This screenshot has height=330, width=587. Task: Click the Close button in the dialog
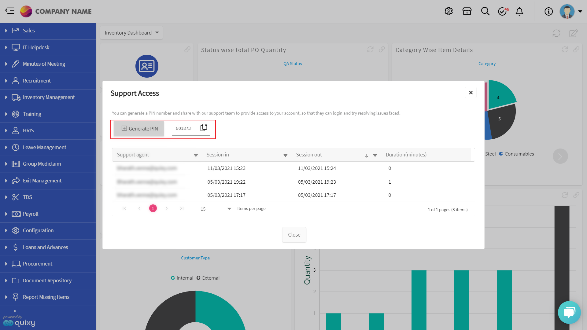(294, 235)
